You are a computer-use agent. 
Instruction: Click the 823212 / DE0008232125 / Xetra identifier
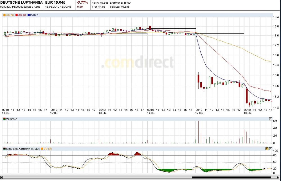click(20, 7)
